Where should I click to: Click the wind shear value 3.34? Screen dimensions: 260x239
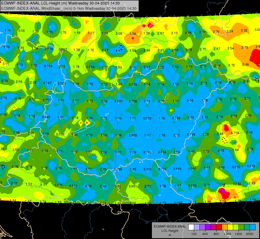pyautogui.click(x=104, y=101)
